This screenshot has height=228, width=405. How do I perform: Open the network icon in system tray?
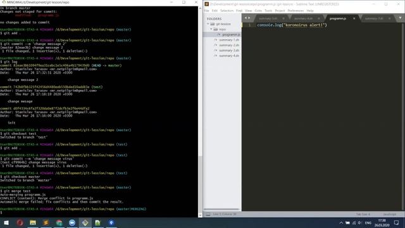pos(354,223)
